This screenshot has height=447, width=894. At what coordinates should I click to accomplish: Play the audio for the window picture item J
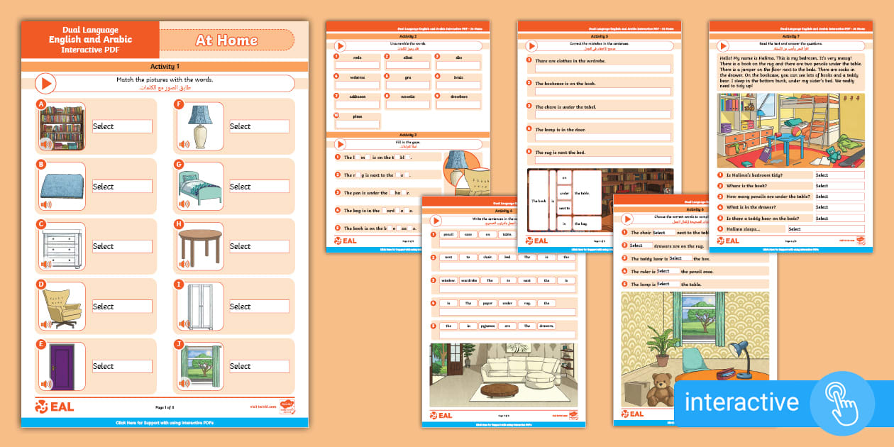coord(183,382)
